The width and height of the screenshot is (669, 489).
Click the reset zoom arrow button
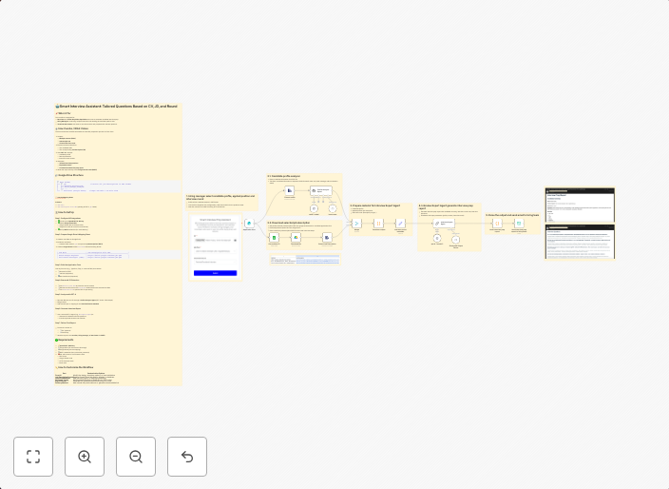click(x=187, y=457)
